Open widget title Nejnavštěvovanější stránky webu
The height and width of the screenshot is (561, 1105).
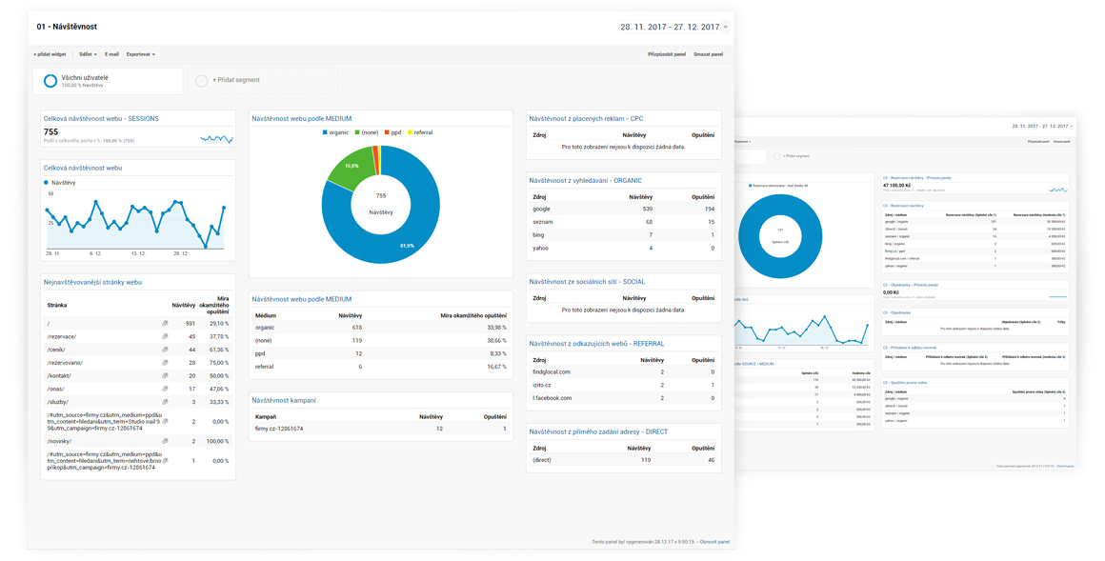tap(92, 282)
